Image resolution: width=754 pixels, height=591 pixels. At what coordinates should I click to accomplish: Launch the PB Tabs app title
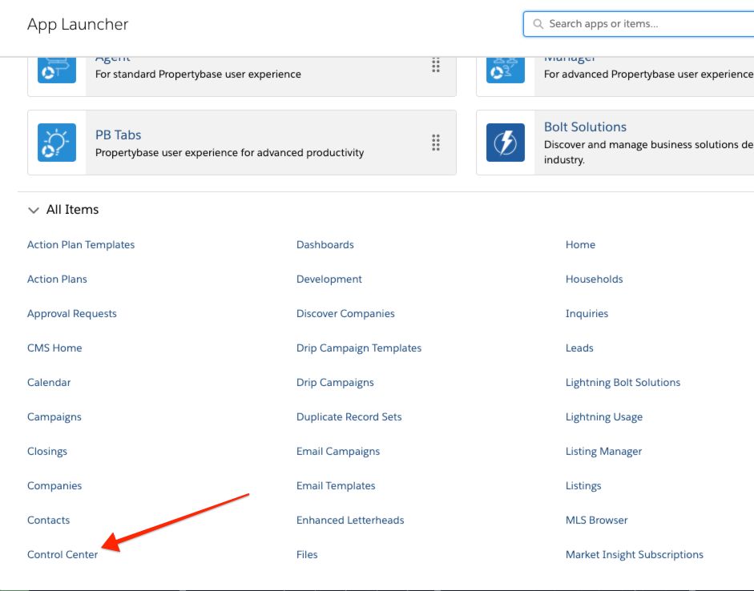[118, 135]
